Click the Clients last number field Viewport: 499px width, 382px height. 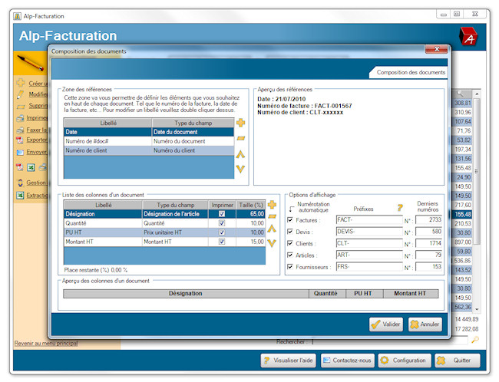pyautogui.click(x=428, y=243)
